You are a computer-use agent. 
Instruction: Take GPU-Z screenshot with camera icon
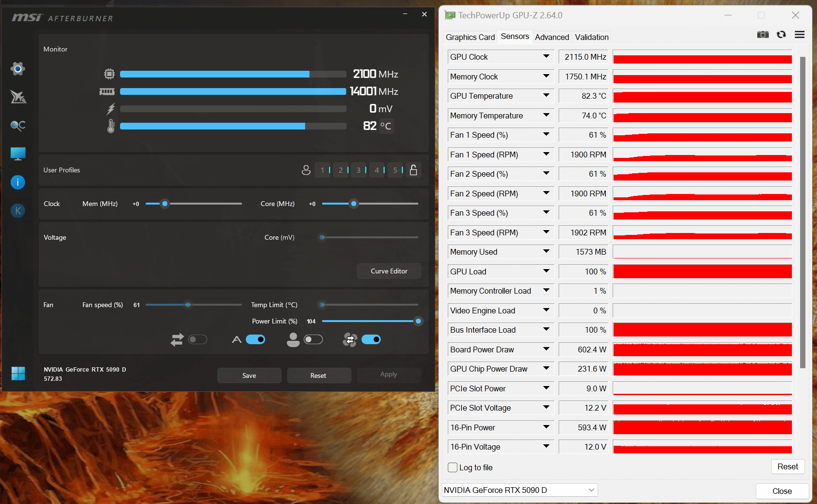pyautogui.click(x=763, y=35)
